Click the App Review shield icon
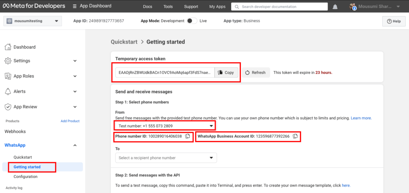409x193 pixels. [x=8, y=107]
